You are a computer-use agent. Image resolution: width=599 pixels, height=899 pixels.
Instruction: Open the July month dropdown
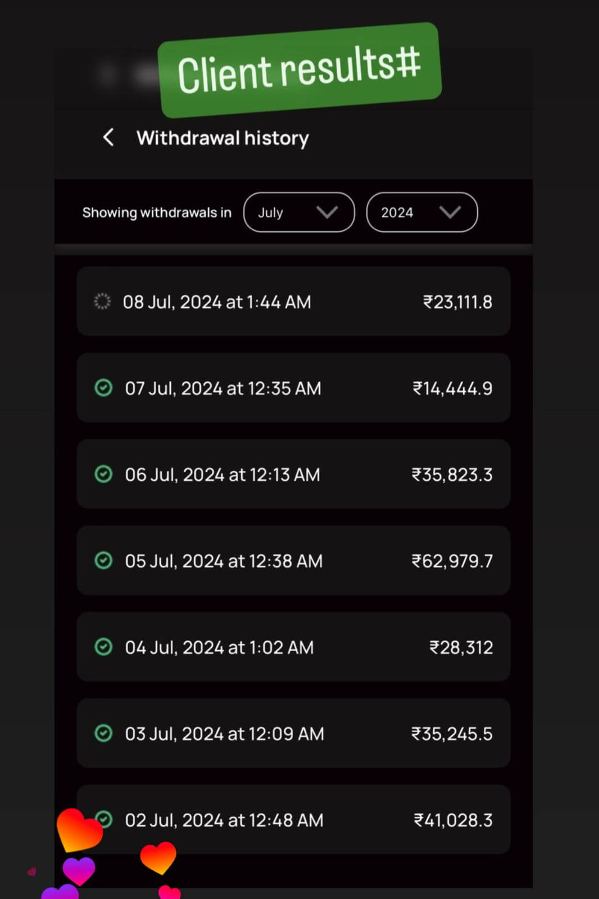[298, 212]
